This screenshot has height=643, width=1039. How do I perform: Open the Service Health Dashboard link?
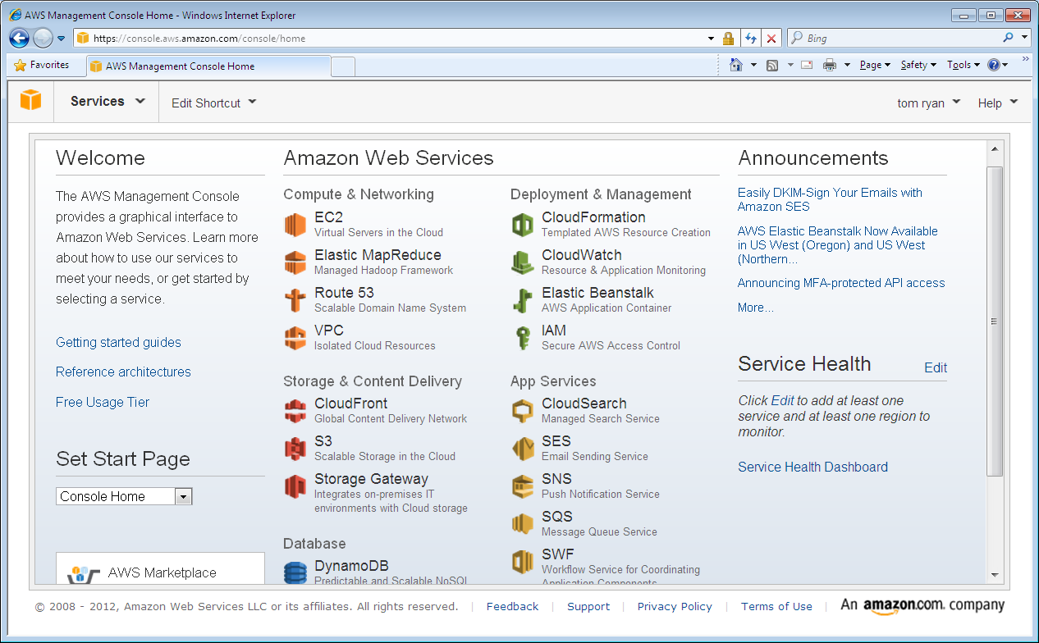tap(812, 467)
